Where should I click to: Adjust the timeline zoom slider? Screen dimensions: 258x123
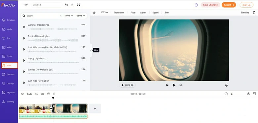(x=237, y=94)
